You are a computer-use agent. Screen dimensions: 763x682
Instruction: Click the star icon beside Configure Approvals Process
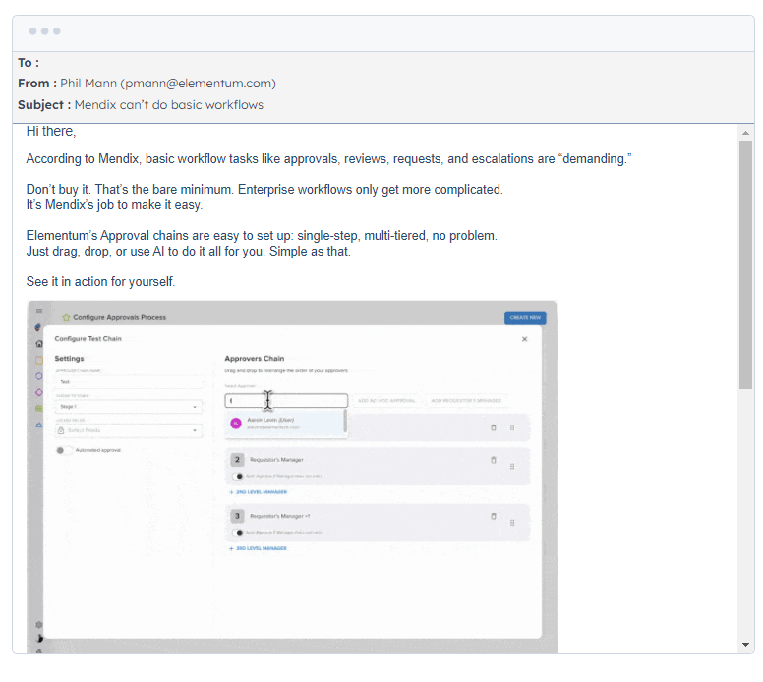tap(66, 317)
